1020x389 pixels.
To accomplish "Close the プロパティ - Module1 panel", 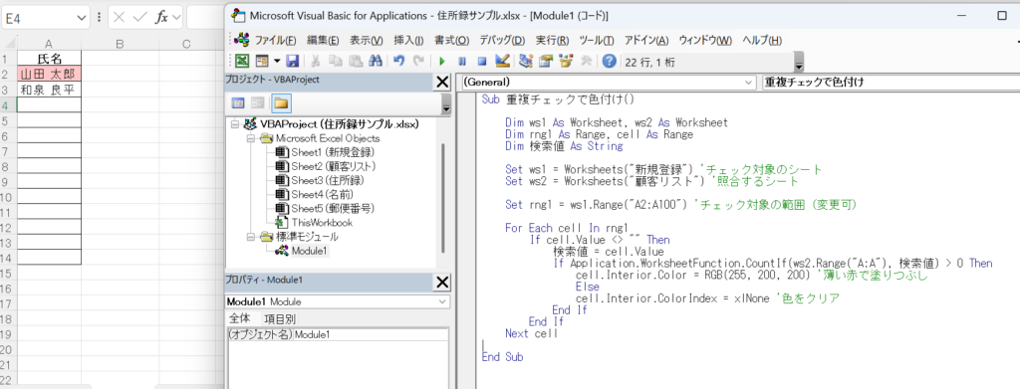I will click(441, 282).
